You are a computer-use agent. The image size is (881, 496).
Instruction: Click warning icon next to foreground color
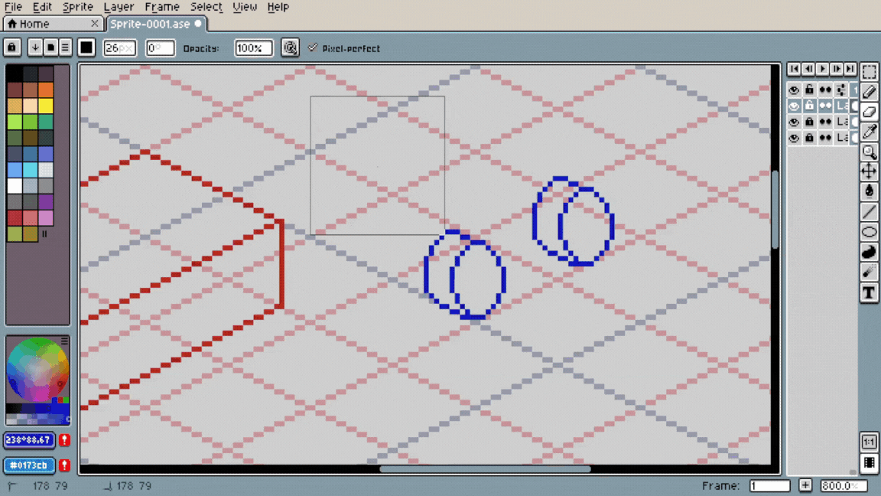64,440
